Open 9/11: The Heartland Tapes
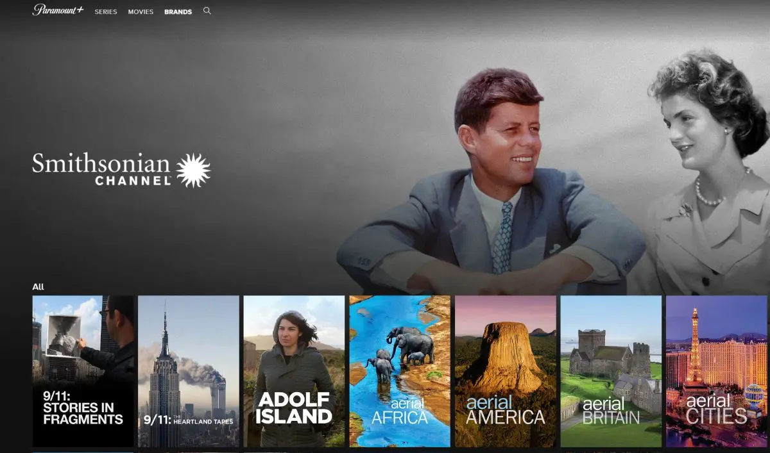This screenshot has height=453, width=770. pyautogui.click(x=188, y=370)
